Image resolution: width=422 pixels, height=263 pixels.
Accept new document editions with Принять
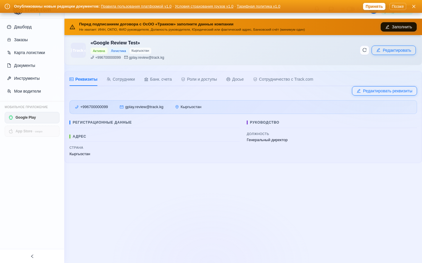click(374, 6)
